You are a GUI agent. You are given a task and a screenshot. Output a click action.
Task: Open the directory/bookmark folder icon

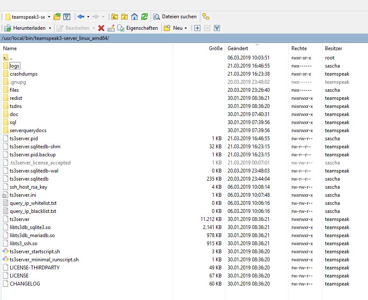point(57,17)
